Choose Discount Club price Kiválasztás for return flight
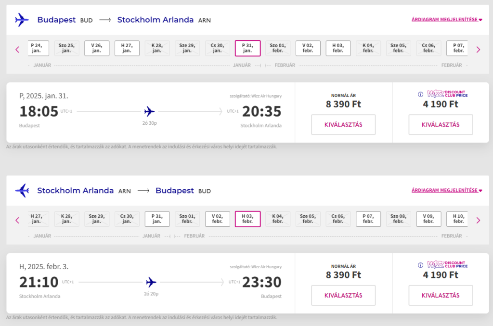 coord(441,295)
